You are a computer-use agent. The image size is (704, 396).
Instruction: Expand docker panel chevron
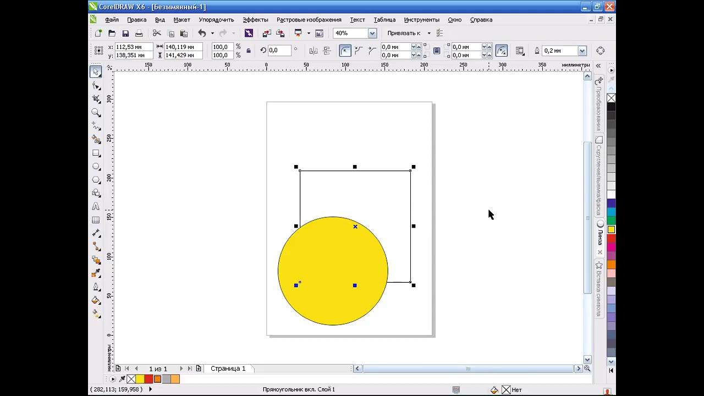pyautogui.click(x=598, y=65)
